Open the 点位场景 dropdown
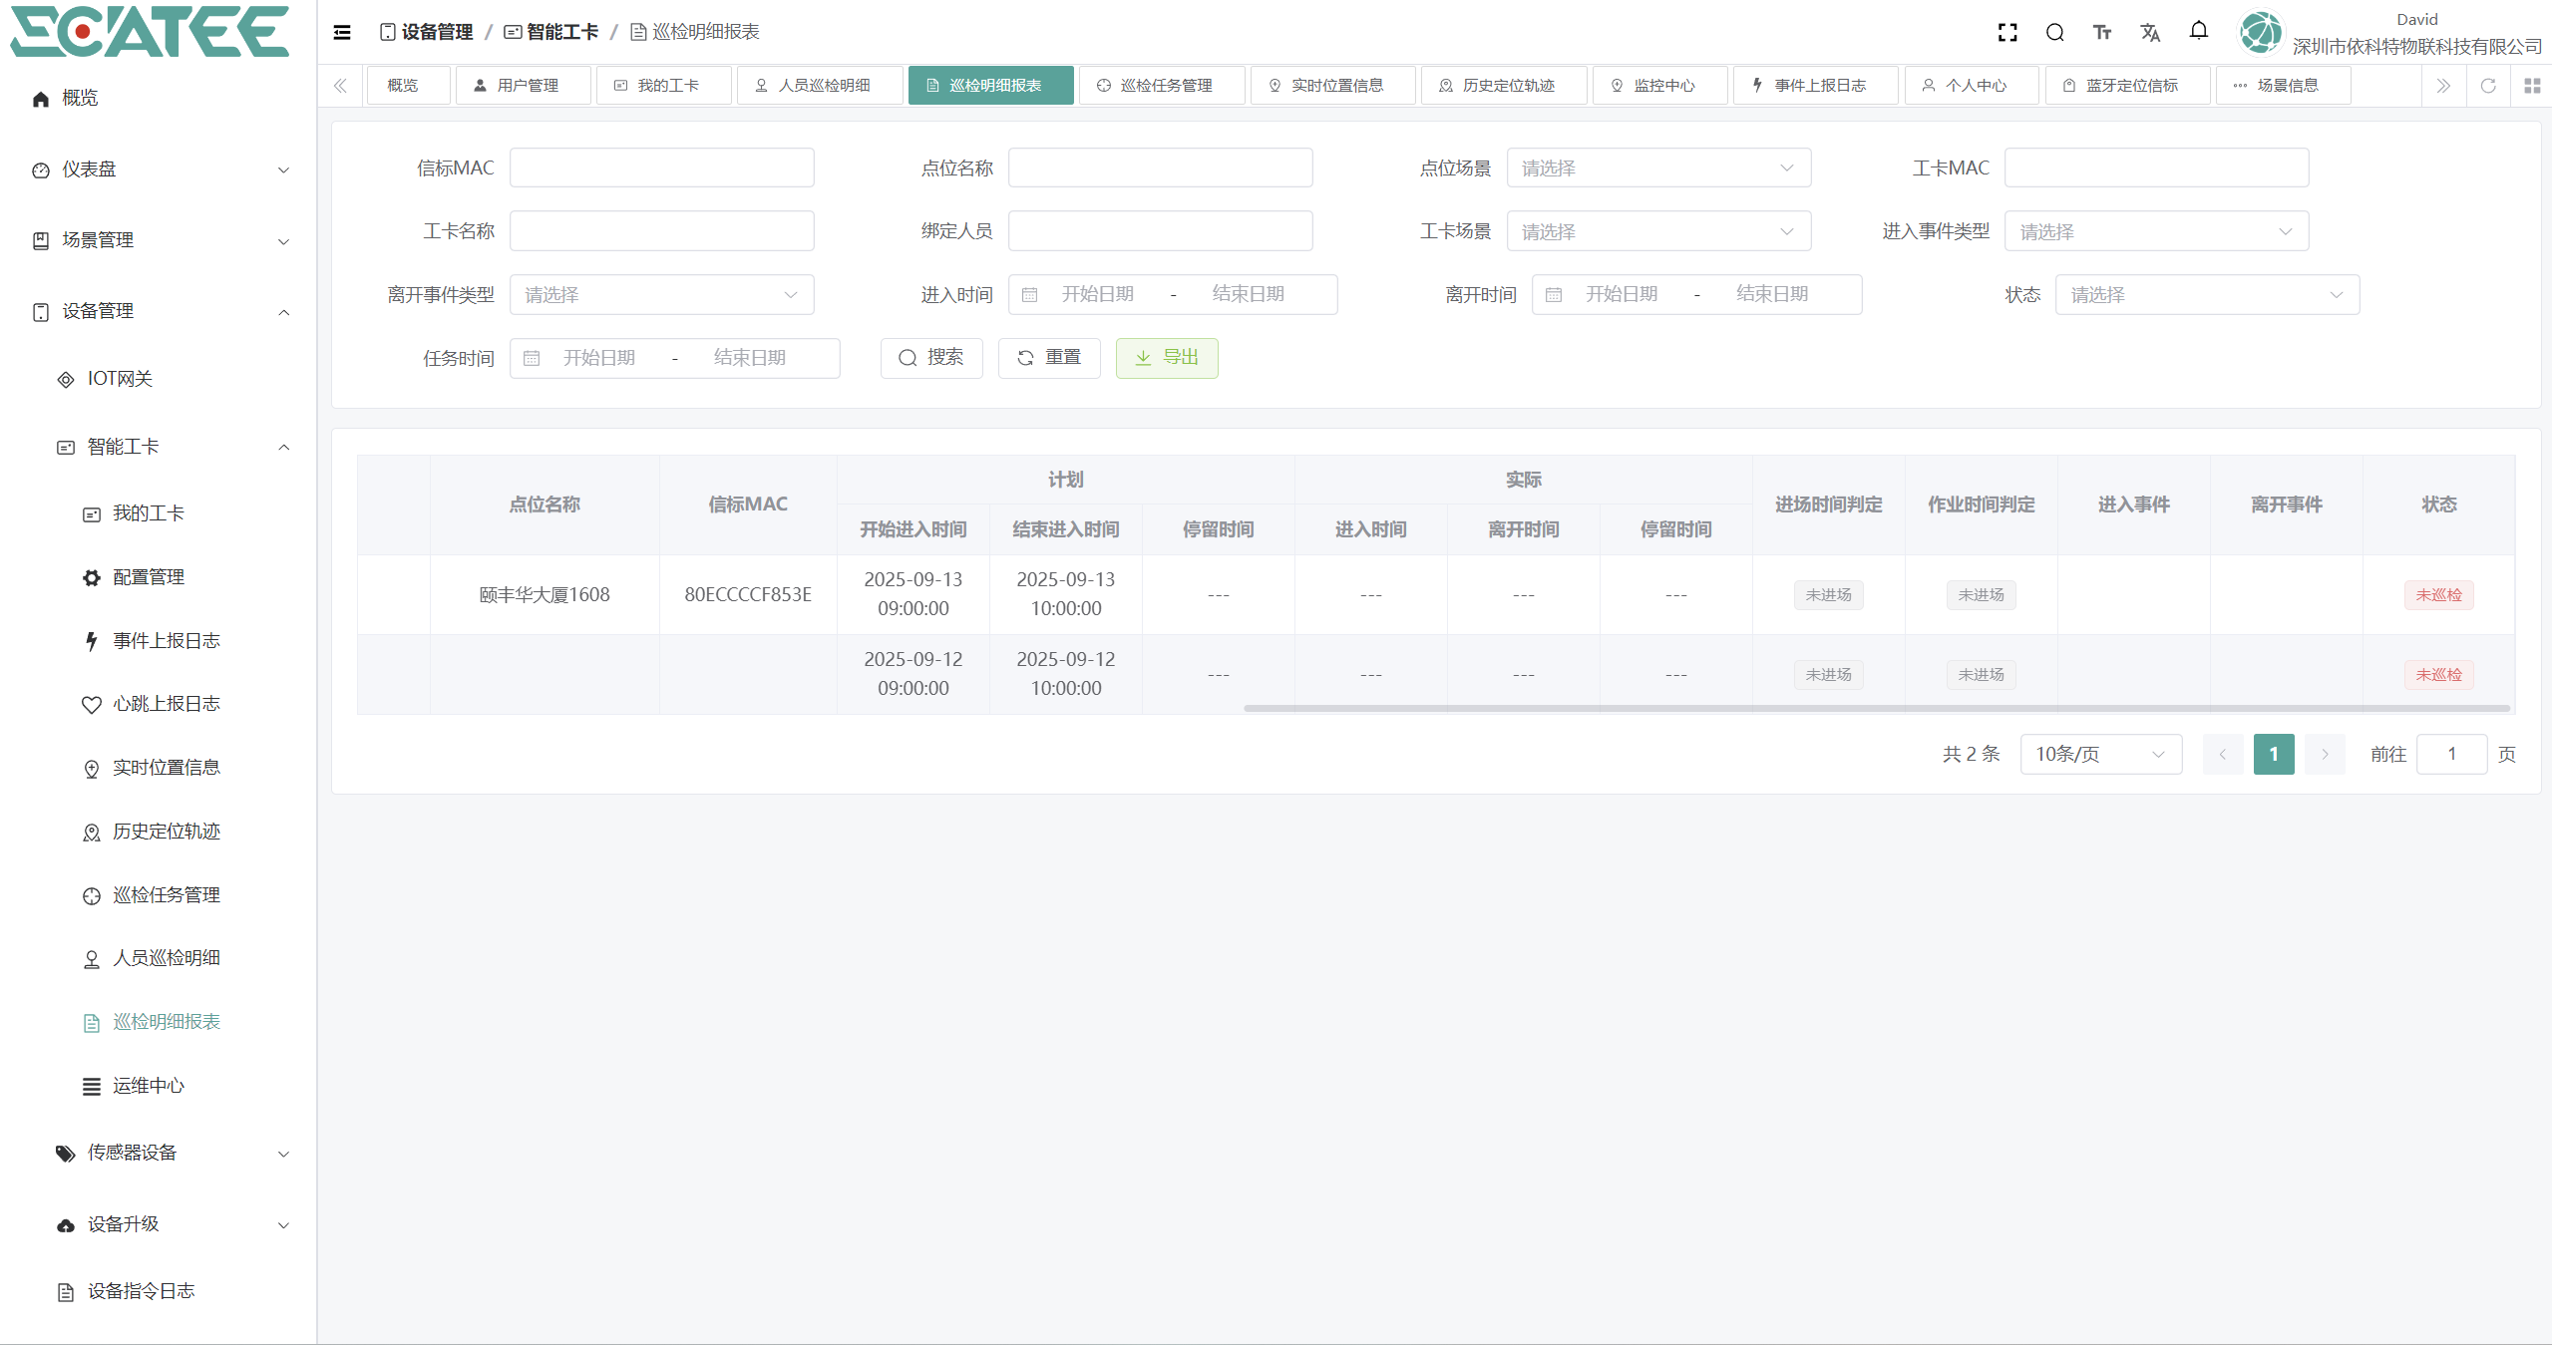The height and width of the screenshot is (1345, 2552). tap(1657, 168)
